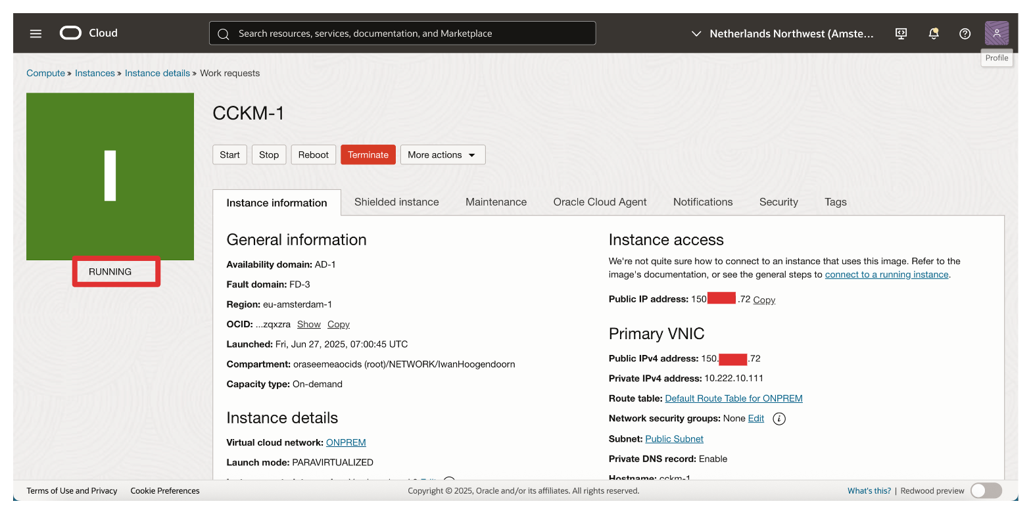Open the notifications bell icon
The height and width of the screenshot is (514, 1031).
[x=933, y=34]
